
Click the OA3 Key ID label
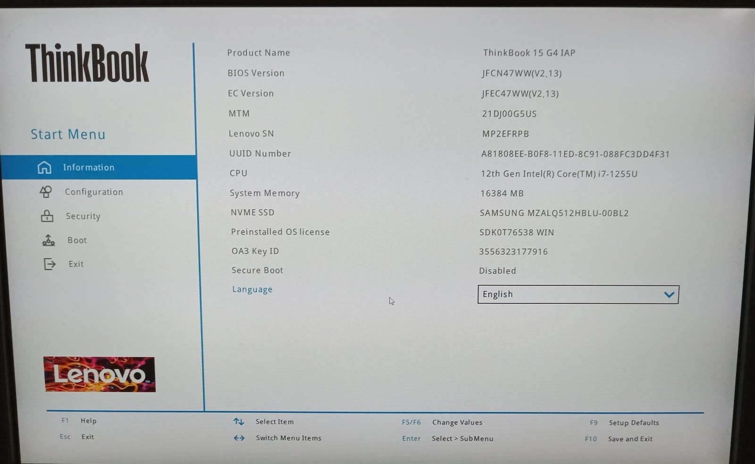(255, 251)
